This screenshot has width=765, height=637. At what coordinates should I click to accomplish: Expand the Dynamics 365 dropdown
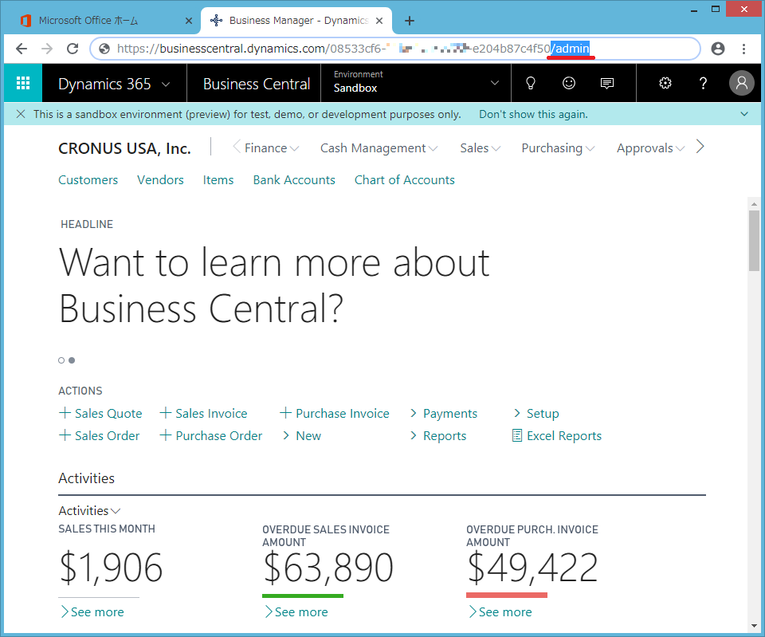click(x=166, y=84)
